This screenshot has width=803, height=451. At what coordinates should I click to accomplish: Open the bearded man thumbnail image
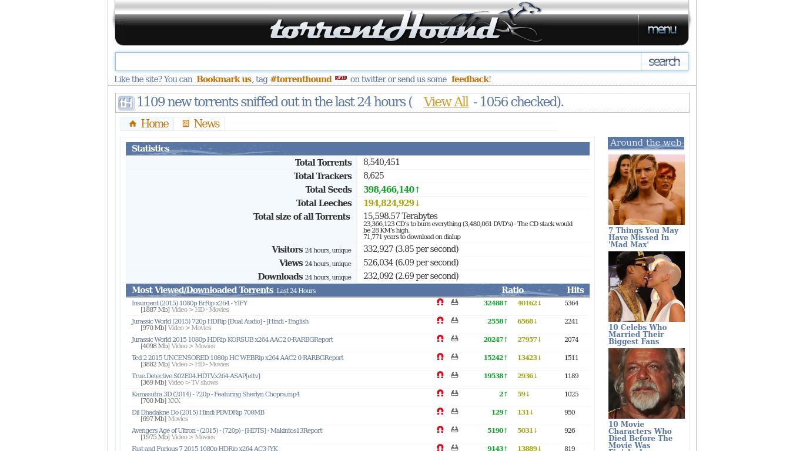[646, 383]
